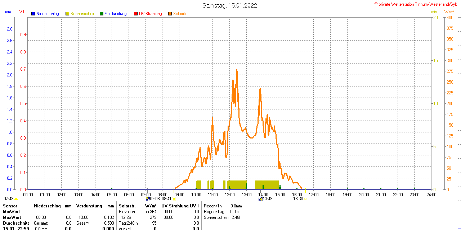Click the Verdunstung column header in table

(x=90, y=206)
